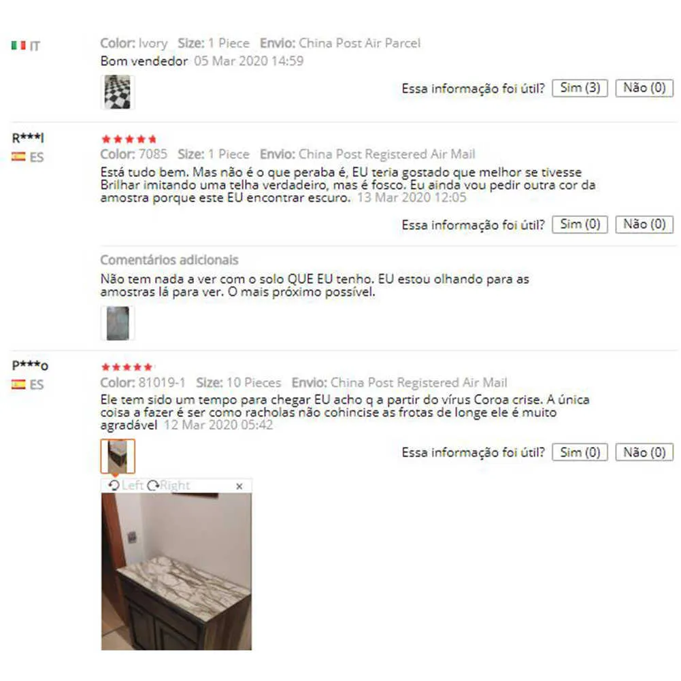The height and width of the screenshot is (681, 681).
Task: Click Sim (3) on the Italian review
Action: point(580,88)
